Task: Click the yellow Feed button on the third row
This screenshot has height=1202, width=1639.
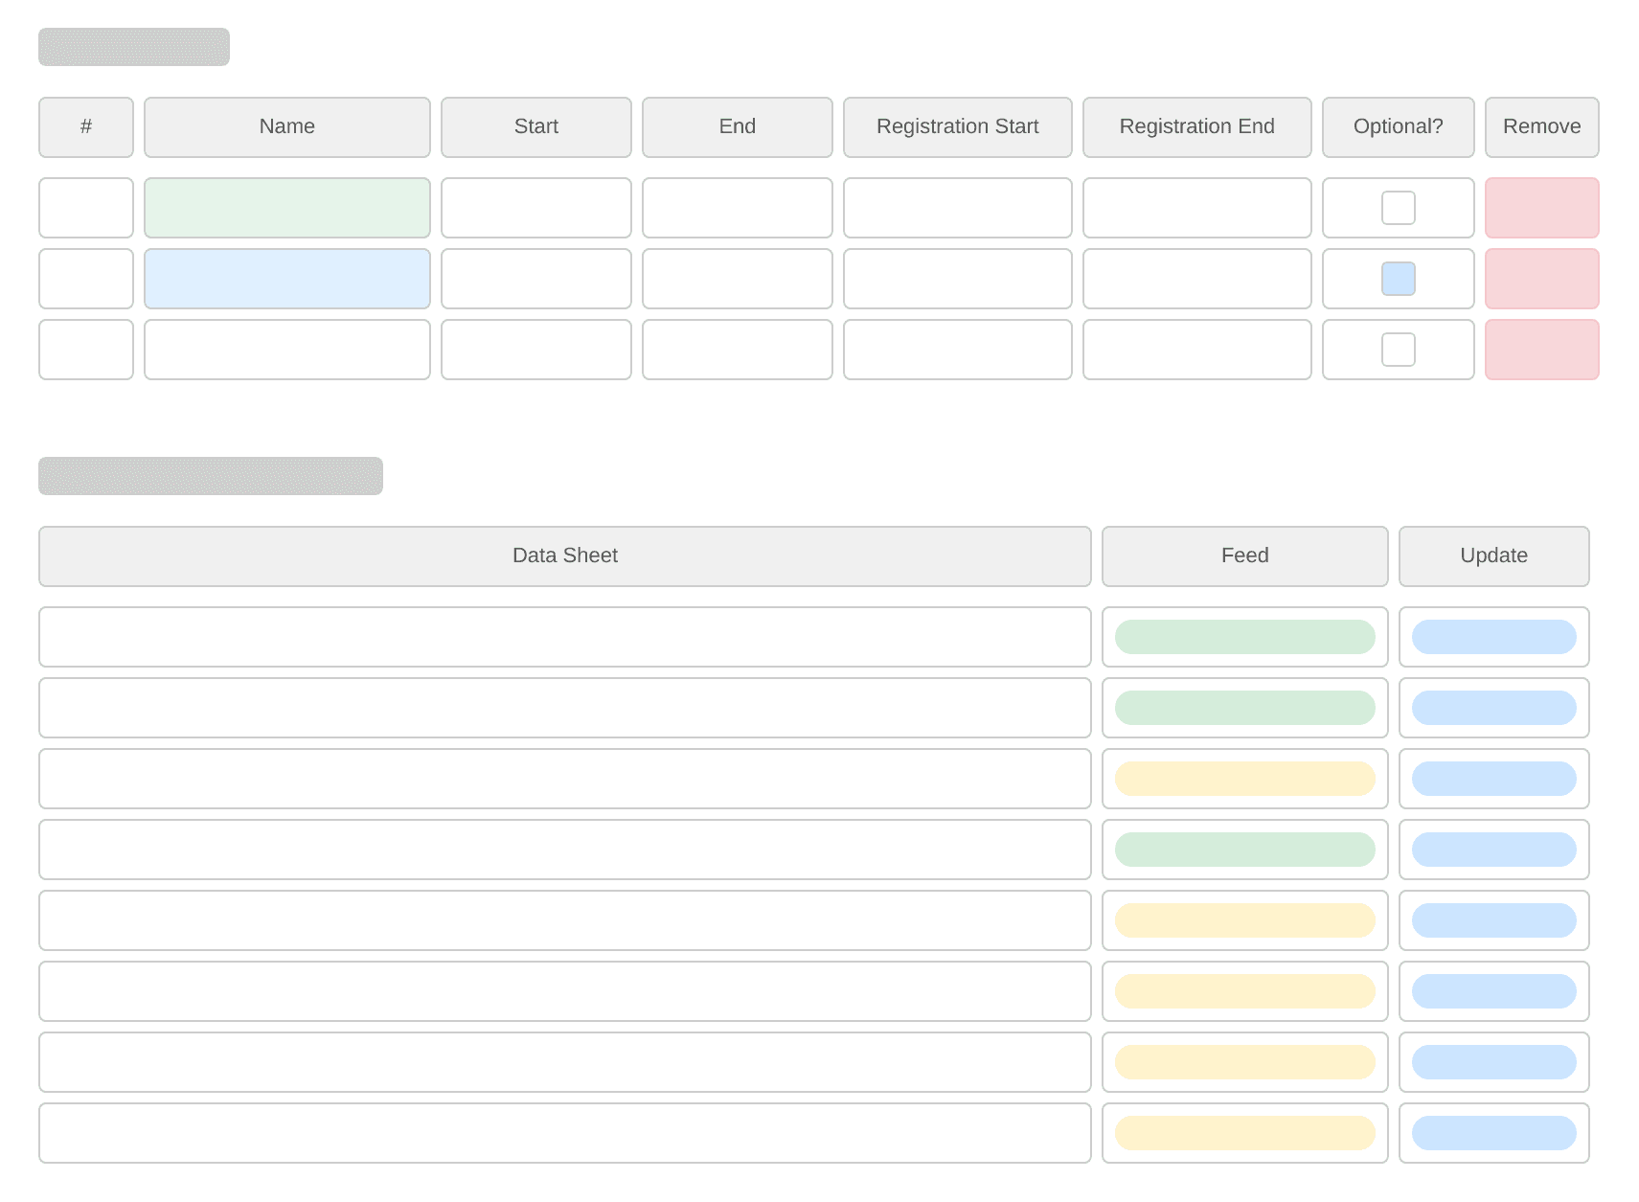Action: [1244, 779]
